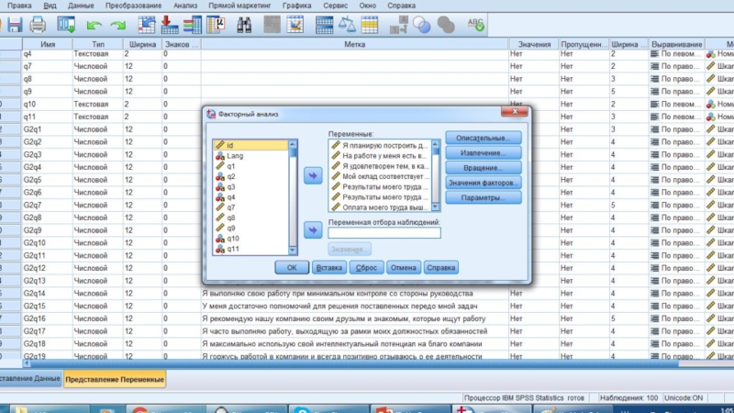Click the Метка column header
Viewport: 734px width, 413px height.
tap(355, 44)
